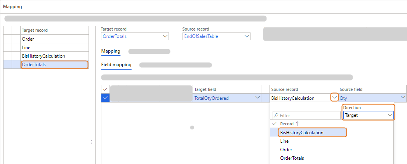This screenshot has width=407, height=164.
Task: Toggle the checked row selector for TotalQtyOrdered
Action: click(x=105, y=98)
